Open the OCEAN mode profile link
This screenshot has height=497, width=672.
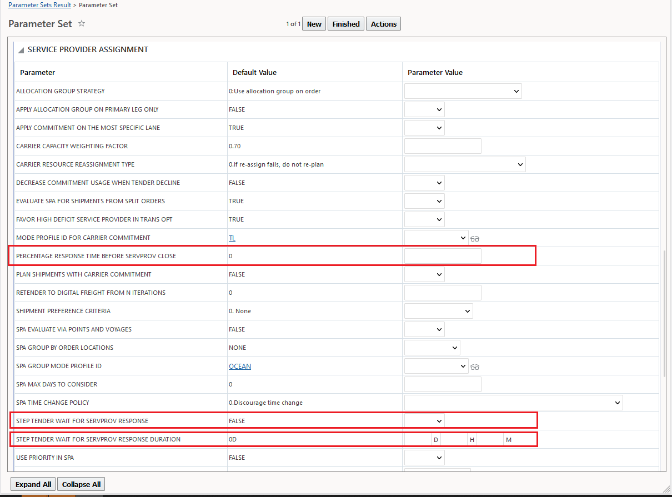coord(240,367)
